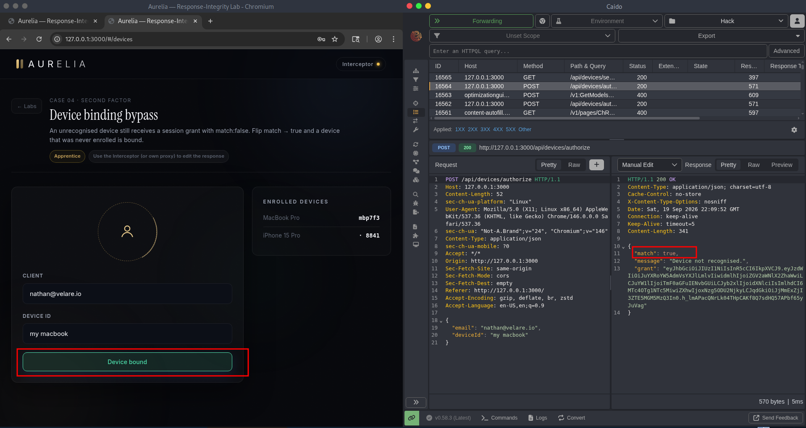Click the Caido logo icon

(416, 36)
